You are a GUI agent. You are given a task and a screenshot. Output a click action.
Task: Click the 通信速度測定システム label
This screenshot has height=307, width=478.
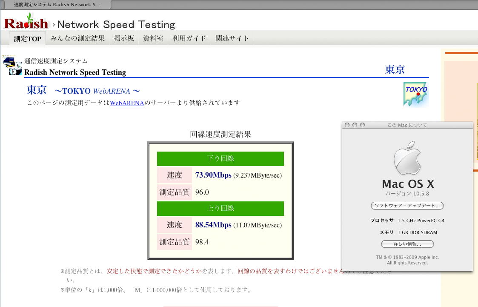pos(56,61)
